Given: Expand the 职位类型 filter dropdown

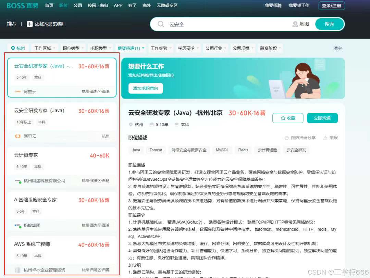Looking at the screenshot, I should click(x=73, y=48).
